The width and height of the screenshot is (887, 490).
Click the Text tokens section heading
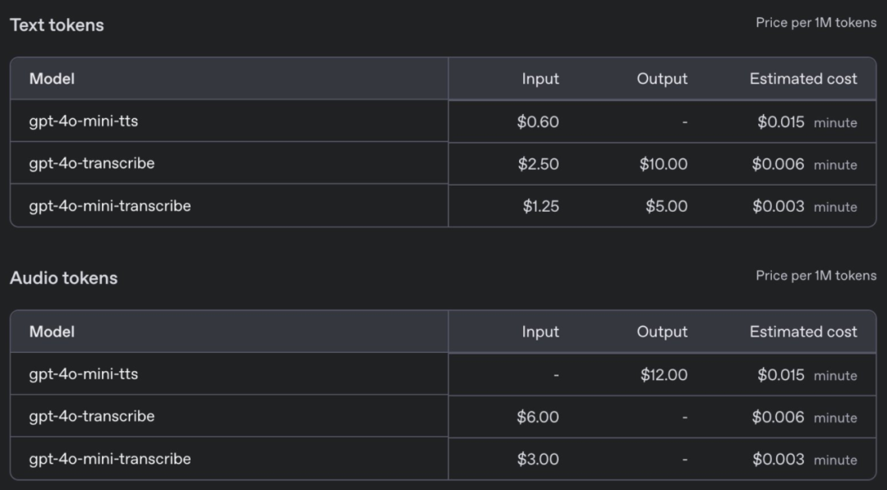click(57, 25)
